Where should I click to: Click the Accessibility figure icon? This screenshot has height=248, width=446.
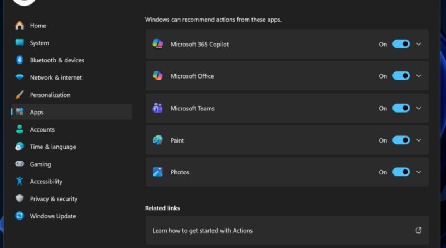[x=20, y=181]
